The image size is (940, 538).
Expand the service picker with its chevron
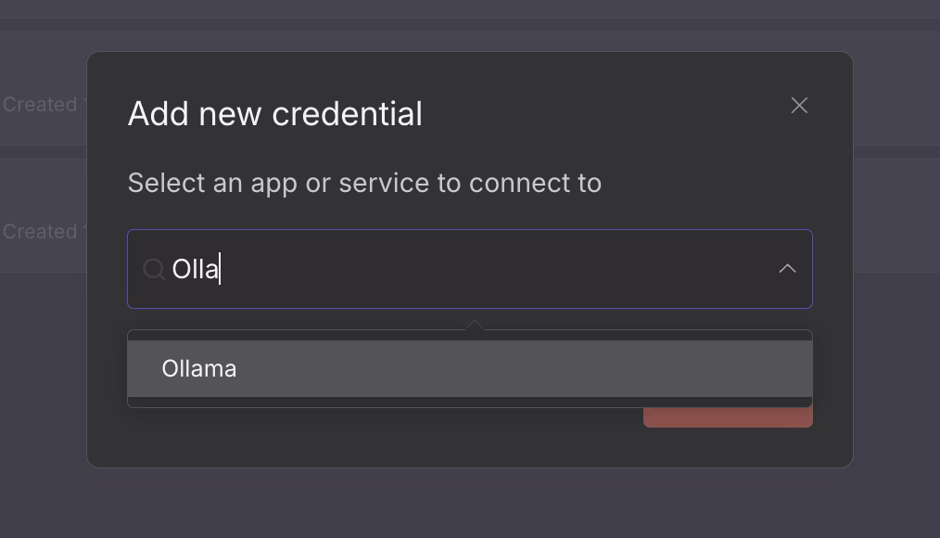pos(787,269)
